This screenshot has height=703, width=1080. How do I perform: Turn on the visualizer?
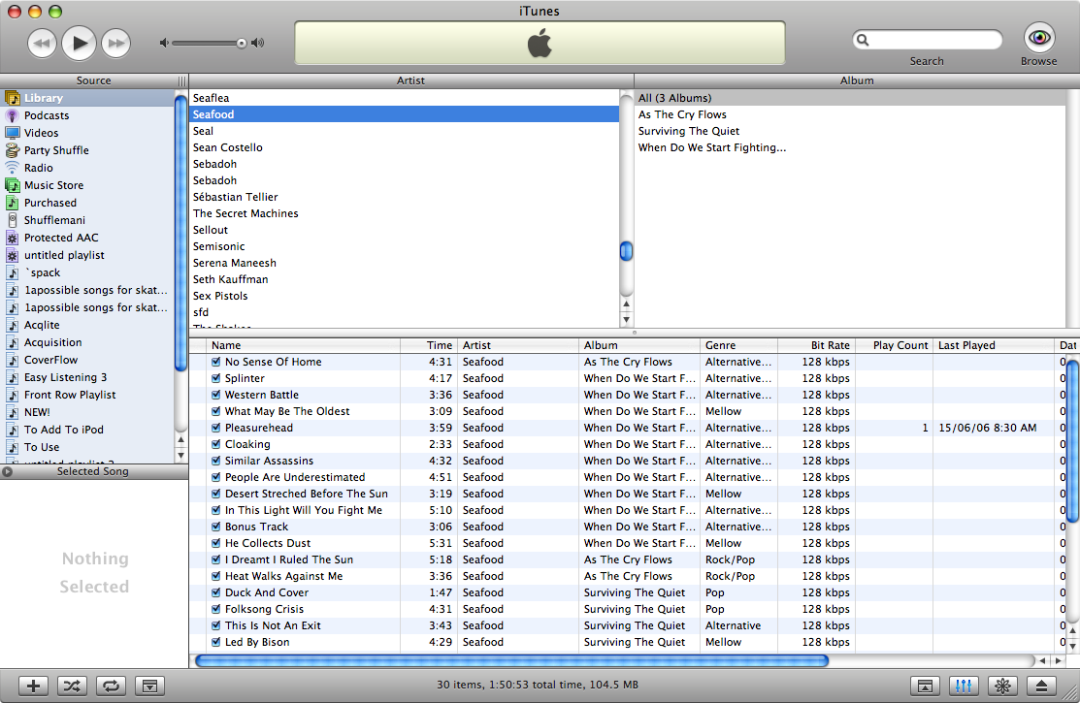click(x=1003, y=686)
